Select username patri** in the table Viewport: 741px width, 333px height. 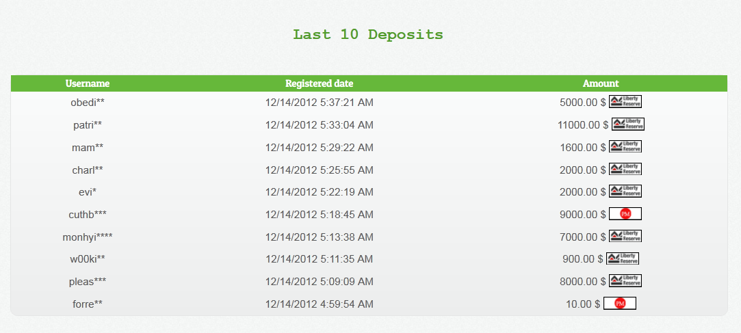tap(88, 125)
